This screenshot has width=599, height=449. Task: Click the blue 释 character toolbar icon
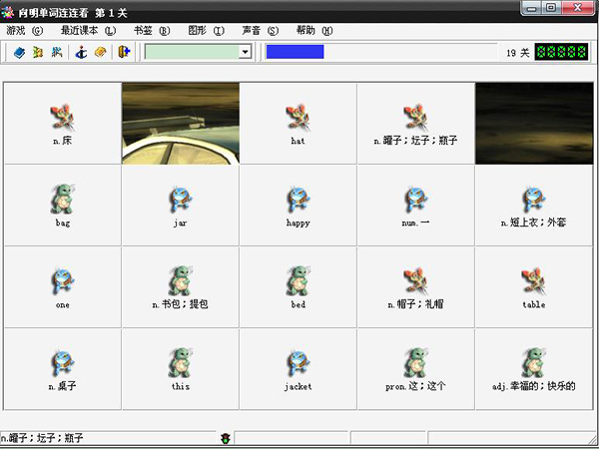tap(57, 52)
